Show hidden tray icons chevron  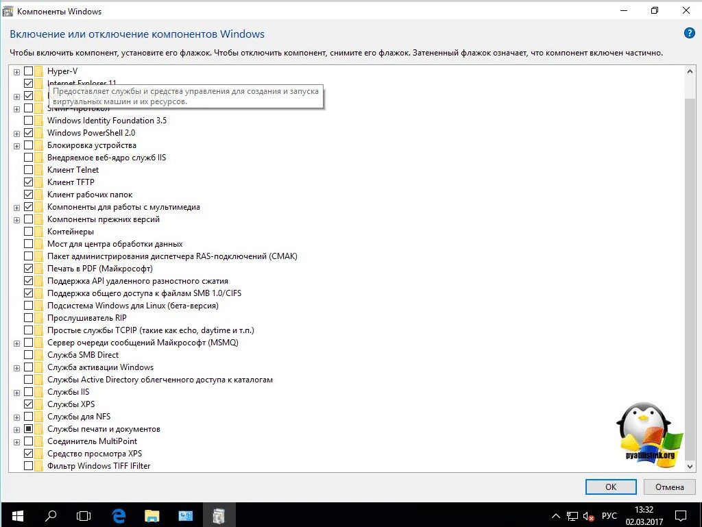[x=555, y=516]
